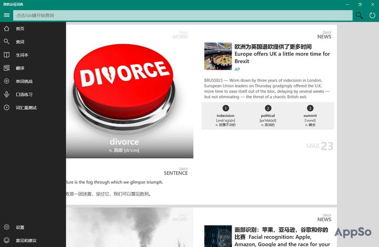Click the search query input field
Screen dimensions: 379x247
click(x=183, y=15)
